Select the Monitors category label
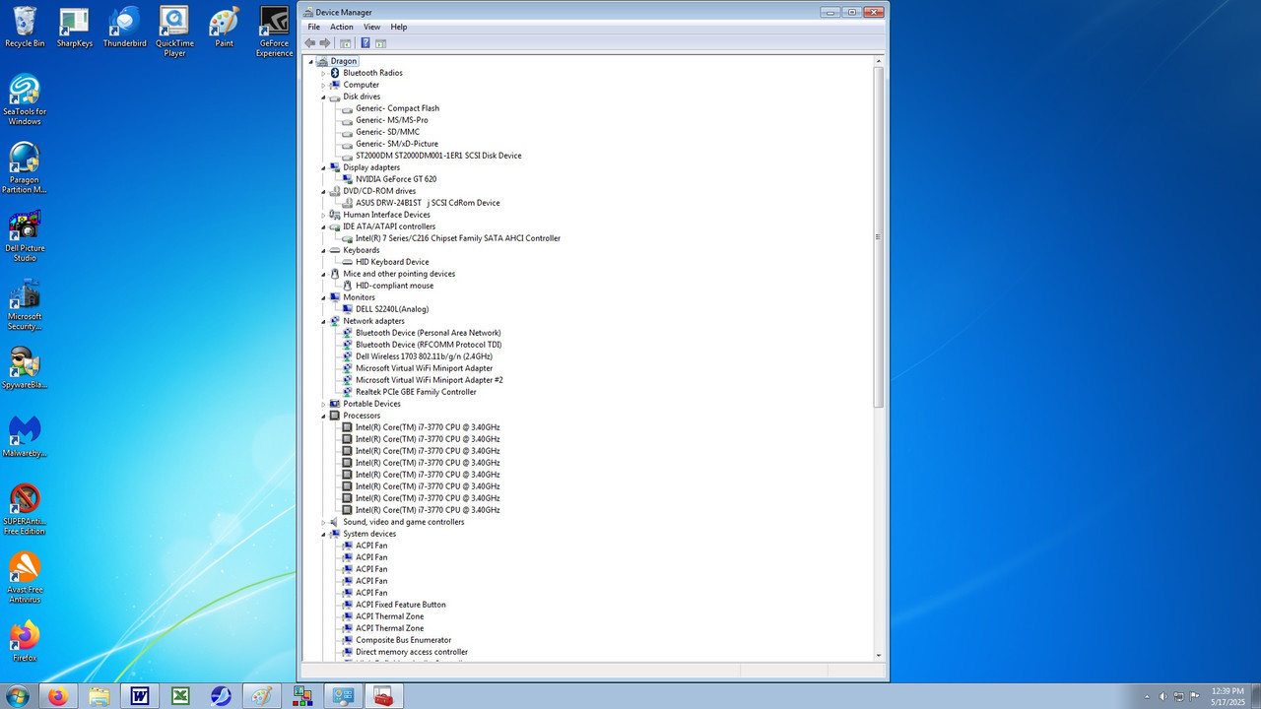The height and width of the screenshot is (709, 1261). coord(359,297)
